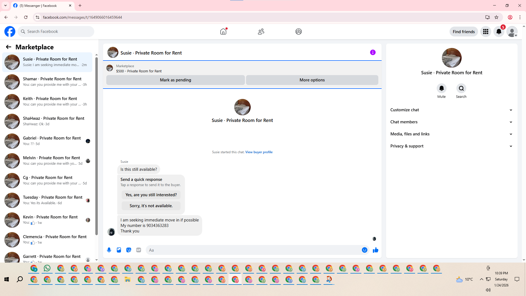
Task: Mute this conversation
Action: 441,88
